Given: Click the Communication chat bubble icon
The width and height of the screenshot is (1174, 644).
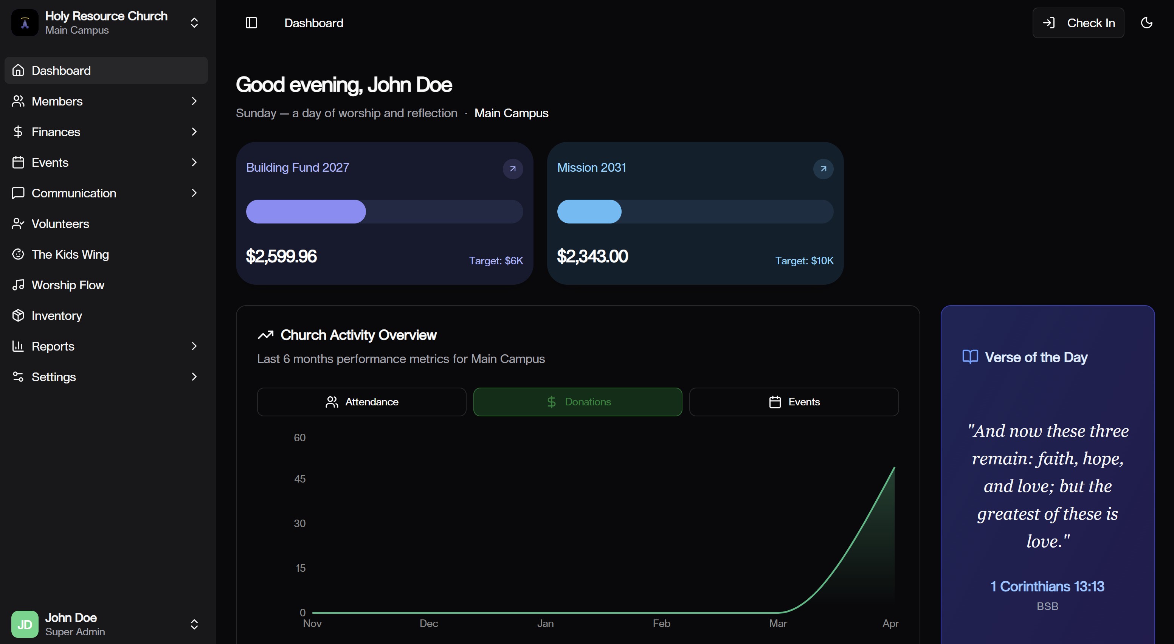Looking at the screenshot, I should coord(18,193).
